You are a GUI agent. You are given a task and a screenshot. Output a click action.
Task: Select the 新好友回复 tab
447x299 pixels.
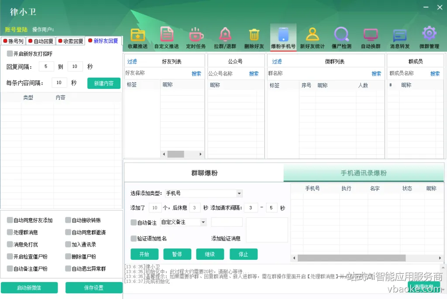(x=103, y=41)
